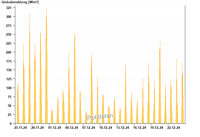Click the 100 y-axis value

pos(9,88)
